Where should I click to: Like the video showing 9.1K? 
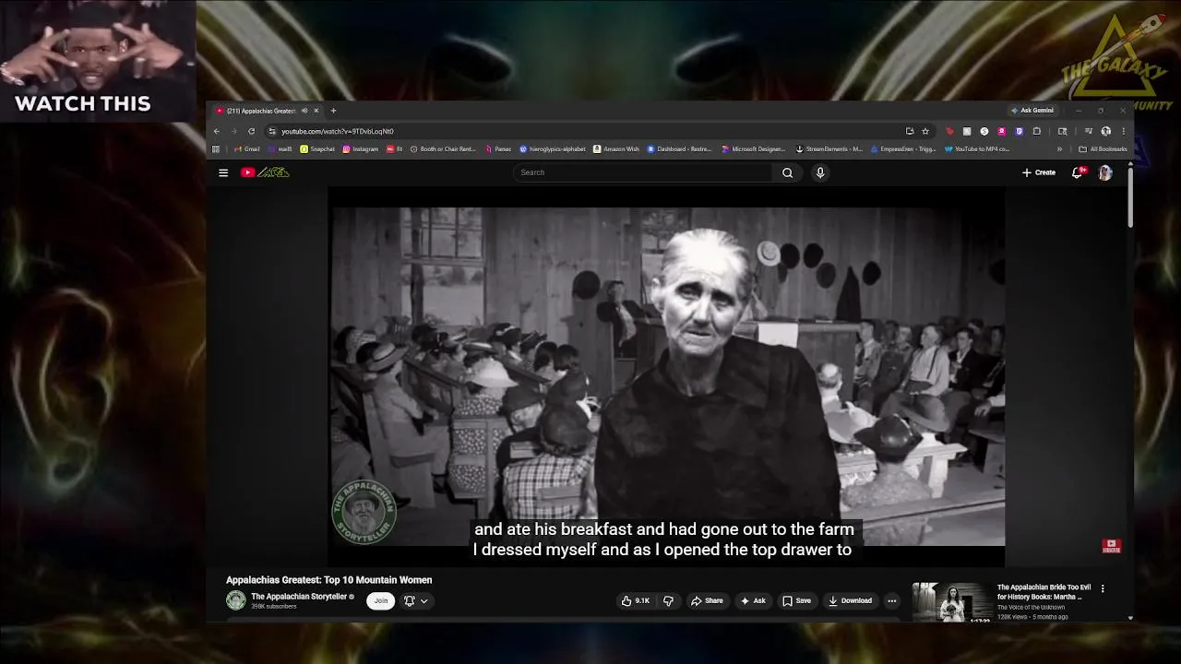[x=635, y=600]
